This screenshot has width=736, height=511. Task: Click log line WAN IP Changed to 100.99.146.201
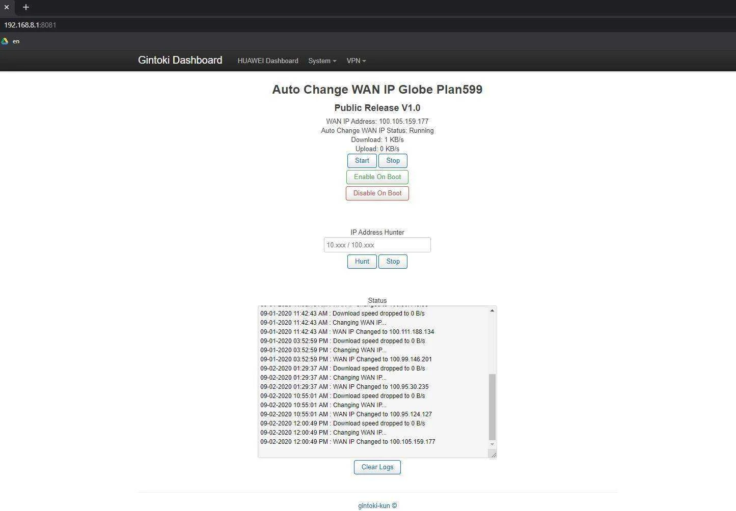pos(346,359)
